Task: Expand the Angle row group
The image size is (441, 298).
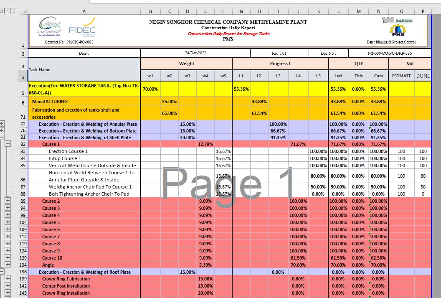Action: tap(8, 265)
